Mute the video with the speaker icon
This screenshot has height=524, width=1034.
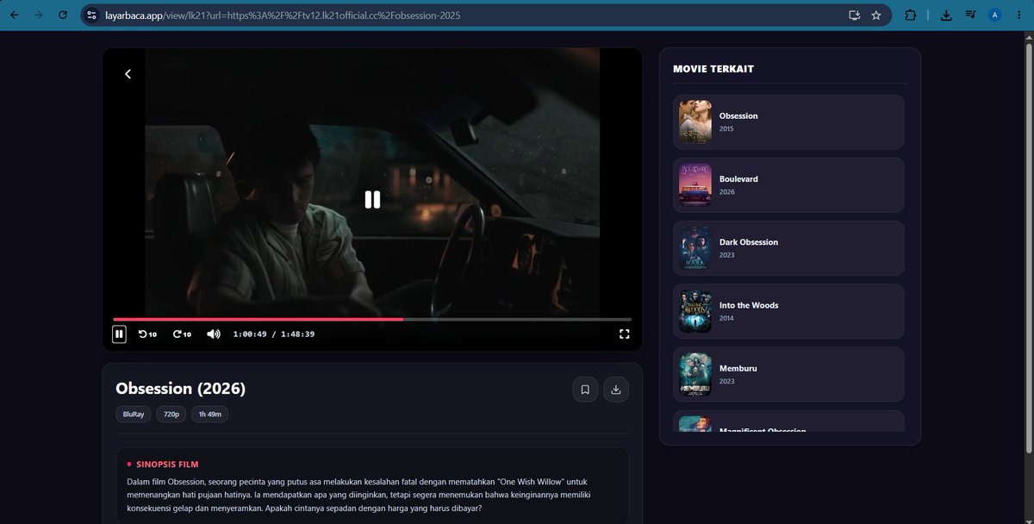214,334
